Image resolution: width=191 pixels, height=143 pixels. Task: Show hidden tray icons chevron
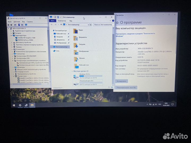pyautogui.click(x=147, y=104)
